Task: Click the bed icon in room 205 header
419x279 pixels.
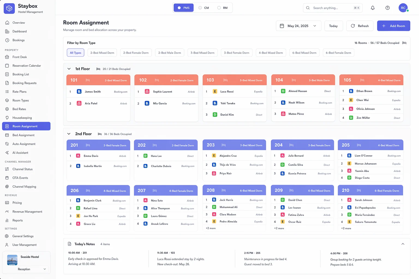Action: [x=359, y=145]
